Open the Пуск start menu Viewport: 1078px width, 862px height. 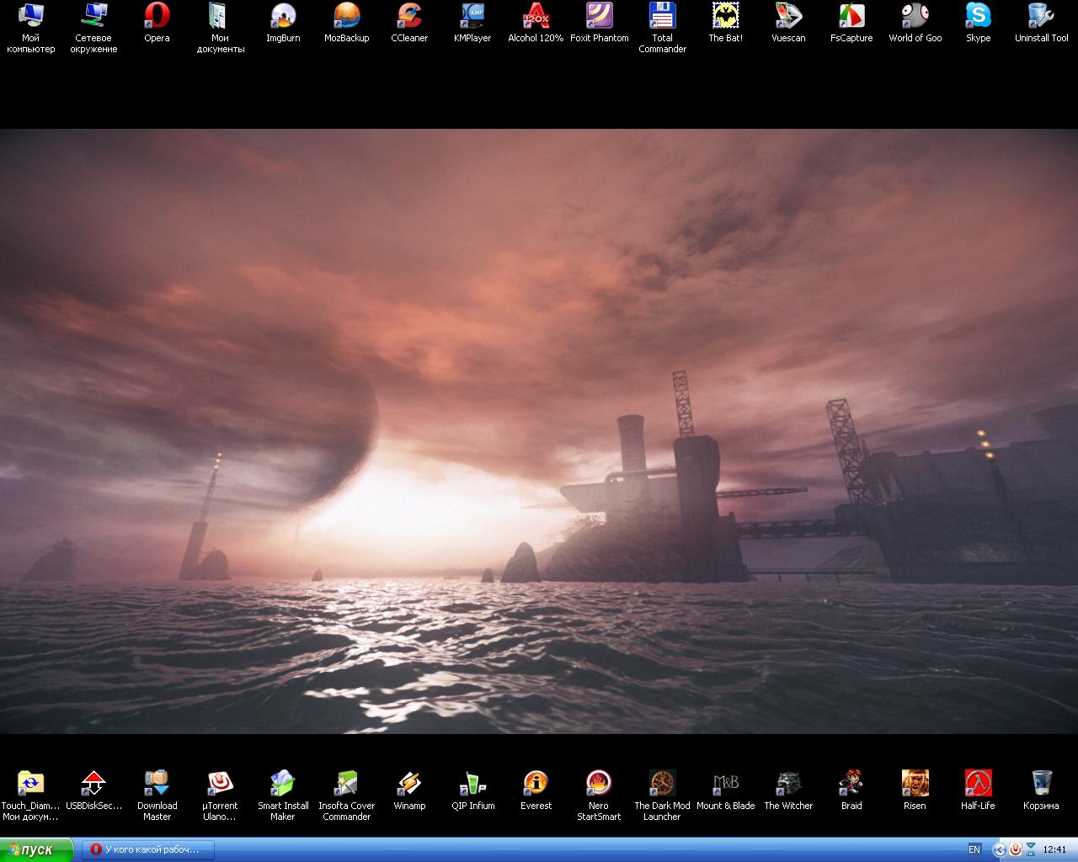click(x=37, y=849)
